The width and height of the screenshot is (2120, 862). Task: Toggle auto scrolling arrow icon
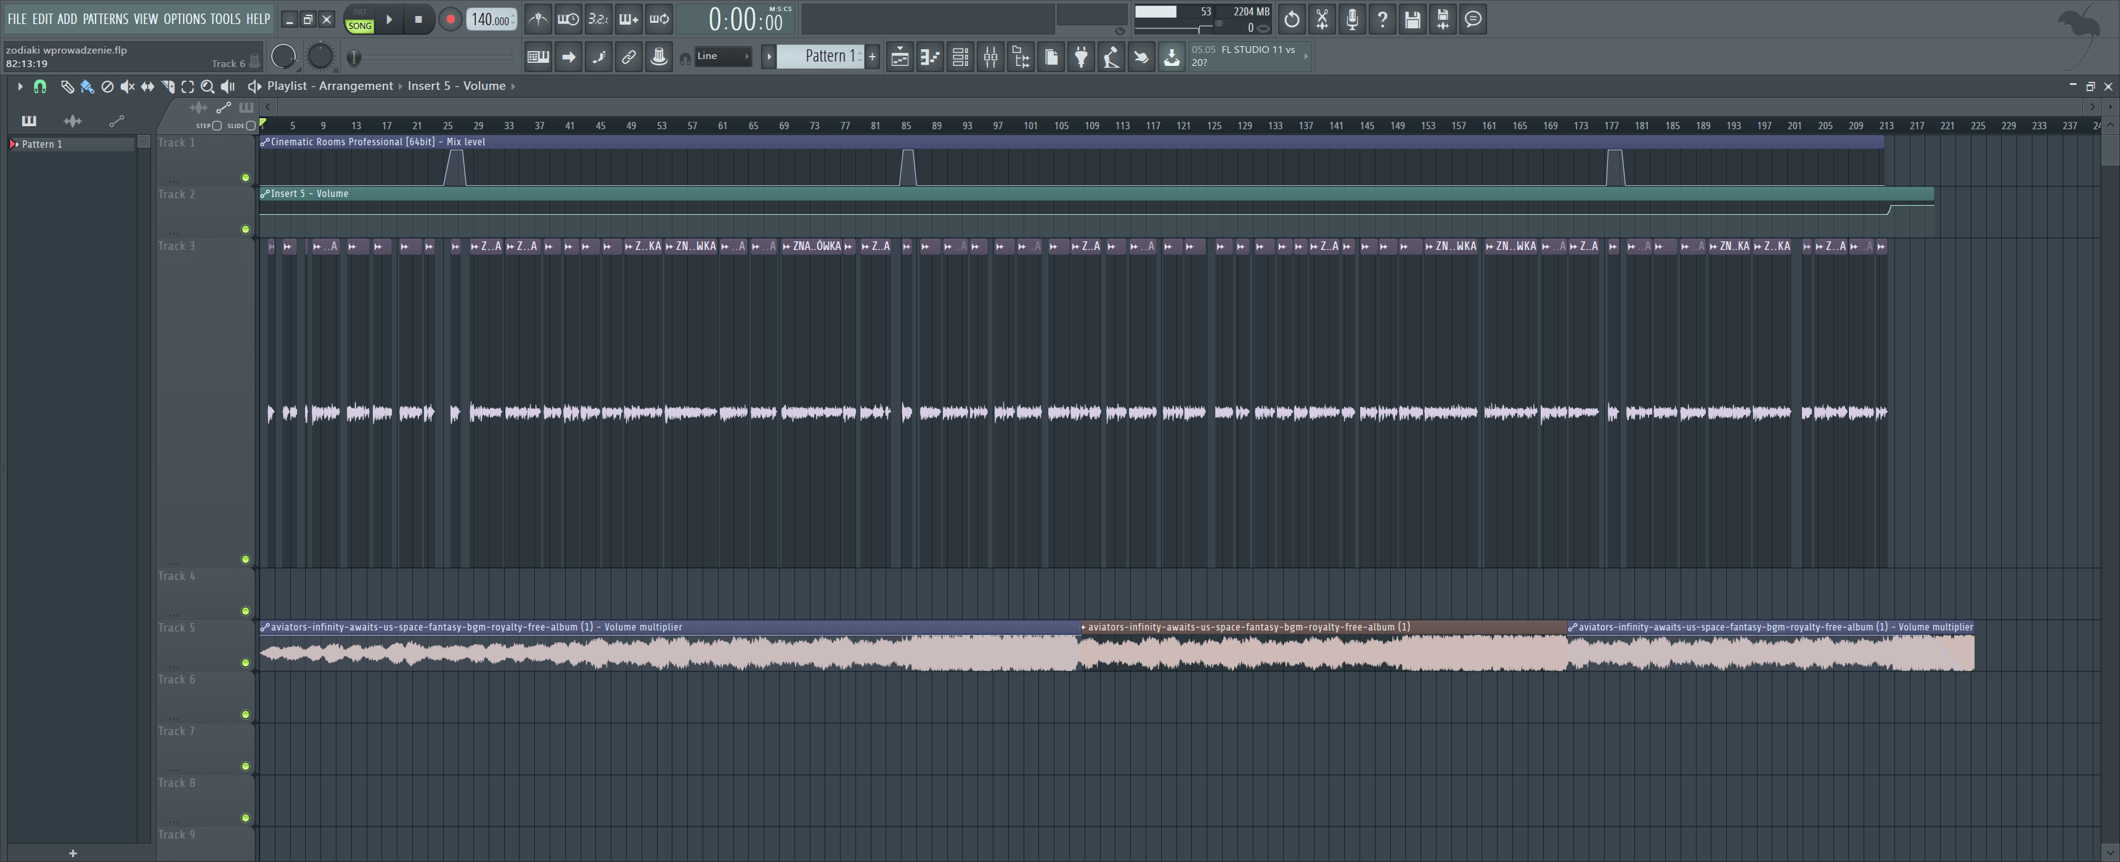[x=569, y=57]
